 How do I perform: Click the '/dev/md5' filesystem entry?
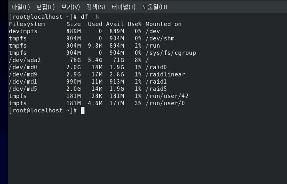[23, 89]
